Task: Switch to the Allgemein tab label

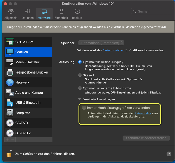Action: pos(11,18)
